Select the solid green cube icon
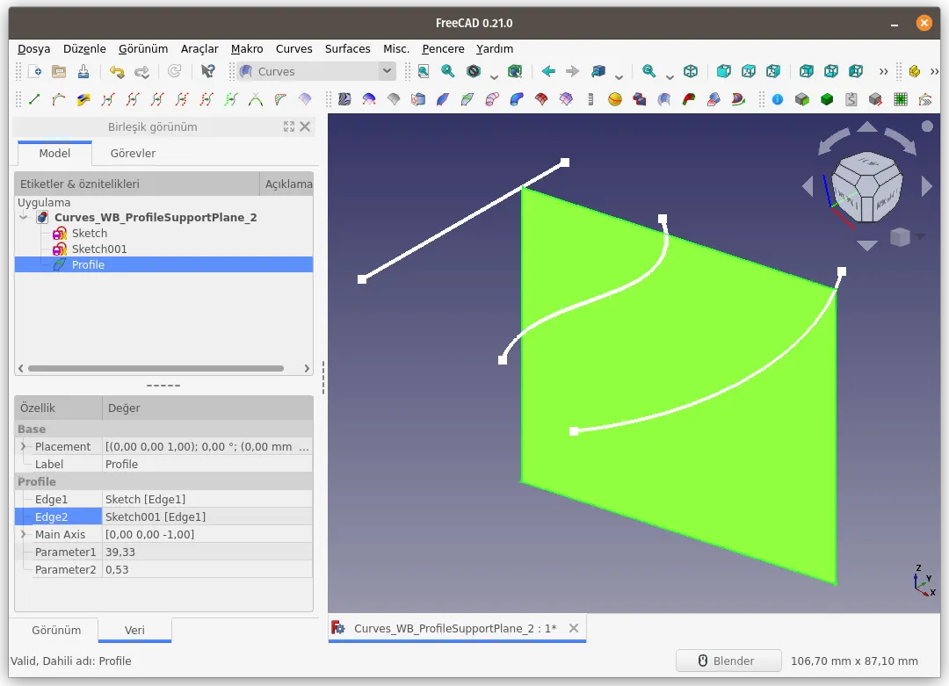The image size is (949, 686). pyautogui.click(x=827, y=99)
